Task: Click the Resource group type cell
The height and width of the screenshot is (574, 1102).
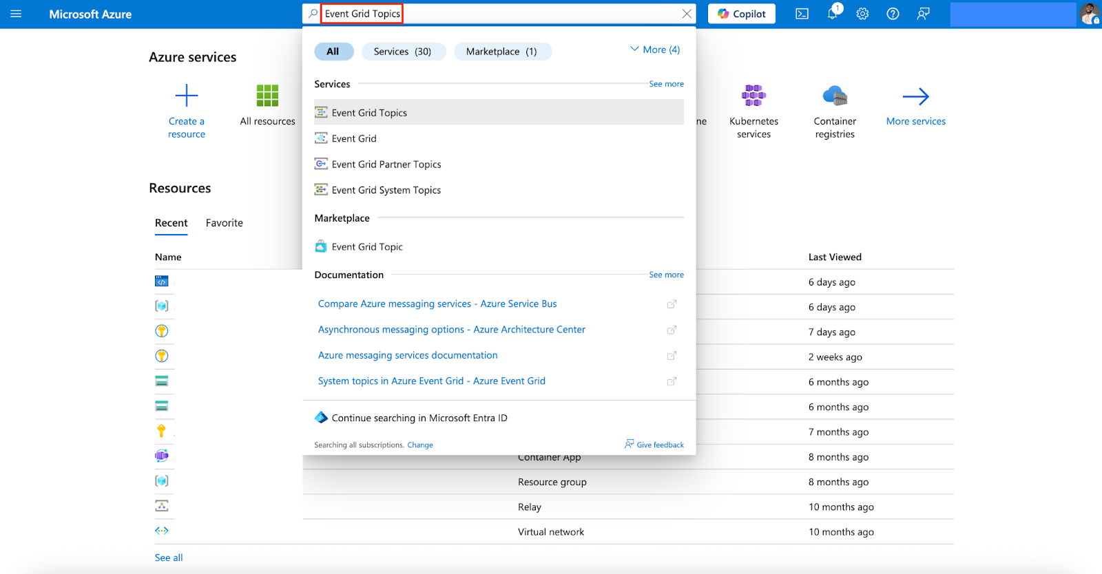Action: tap(552, 482)
